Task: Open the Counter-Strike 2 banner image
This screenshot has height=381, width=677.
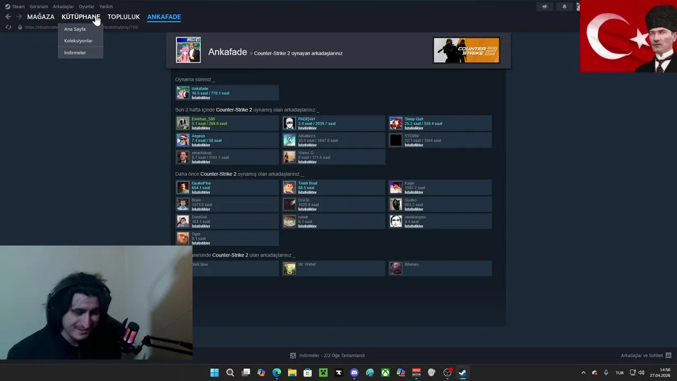Action: [466, 50]
